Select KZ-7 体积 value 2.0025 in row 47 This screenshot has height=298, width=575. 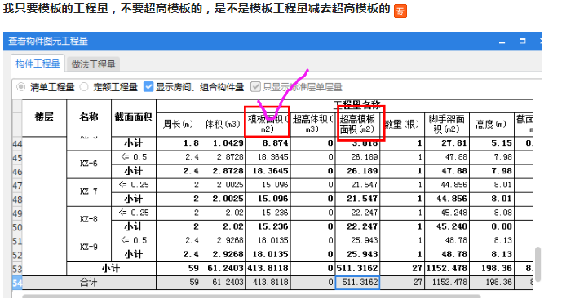click(x=223, y=186)
